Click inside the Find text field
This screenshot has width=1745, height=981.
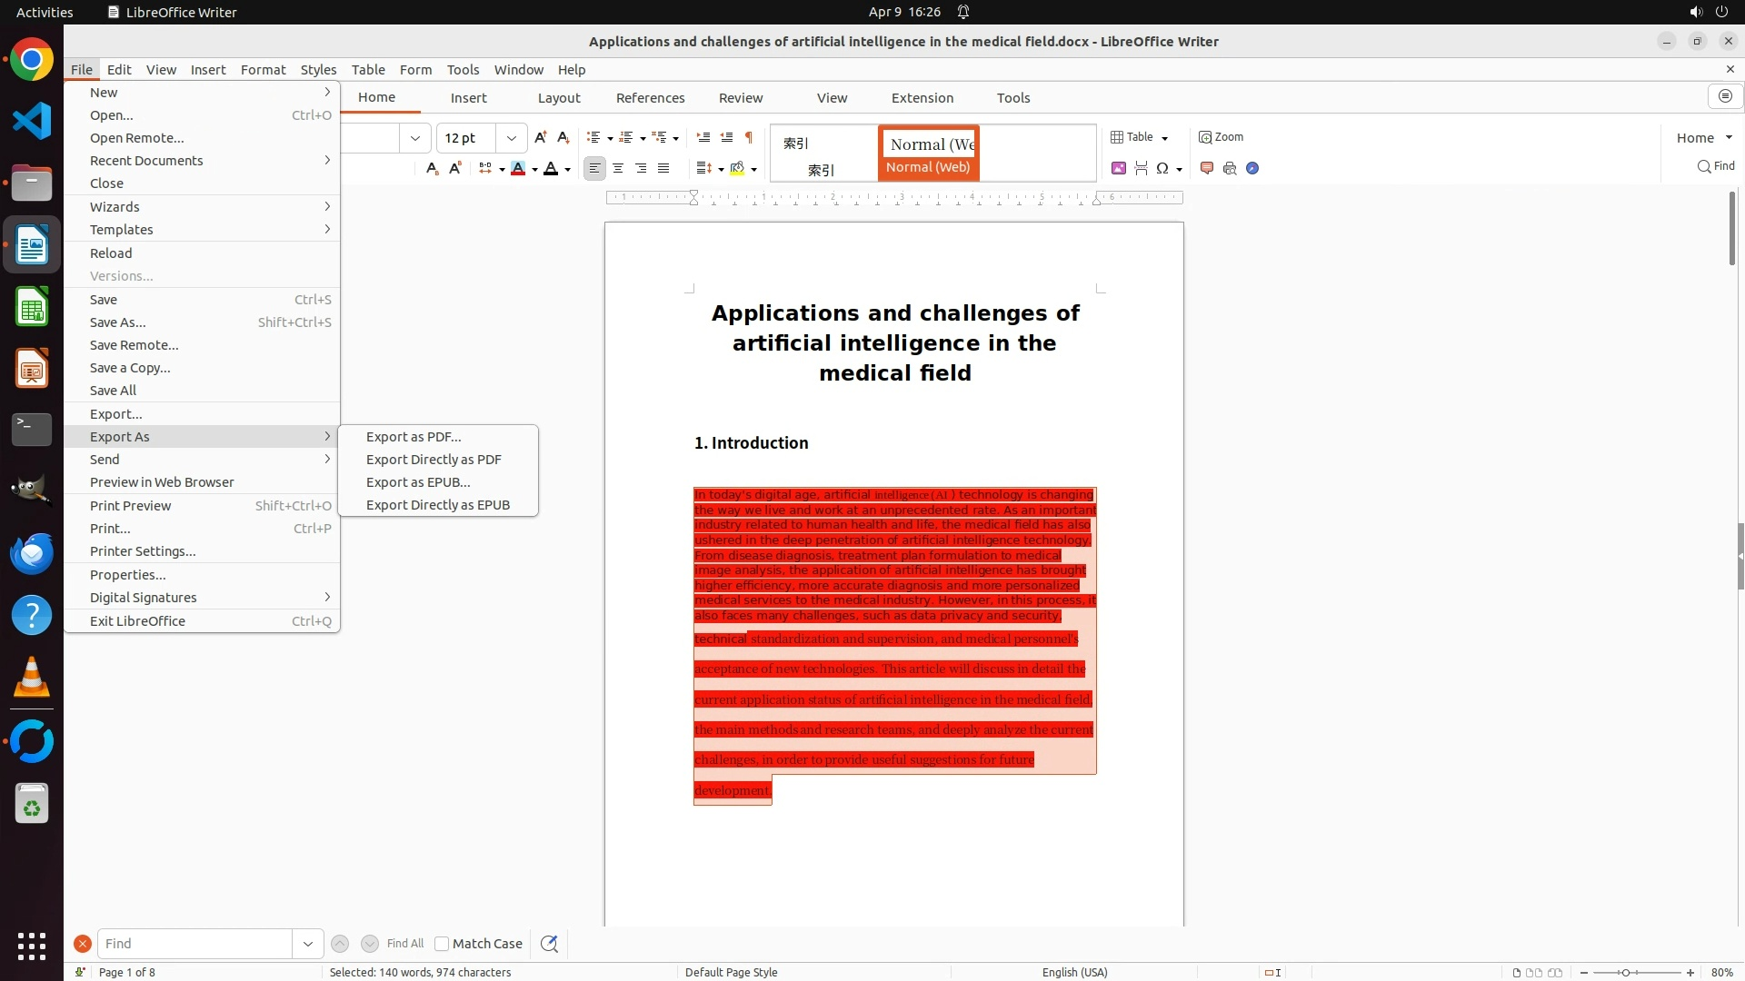tap(194, 944)
